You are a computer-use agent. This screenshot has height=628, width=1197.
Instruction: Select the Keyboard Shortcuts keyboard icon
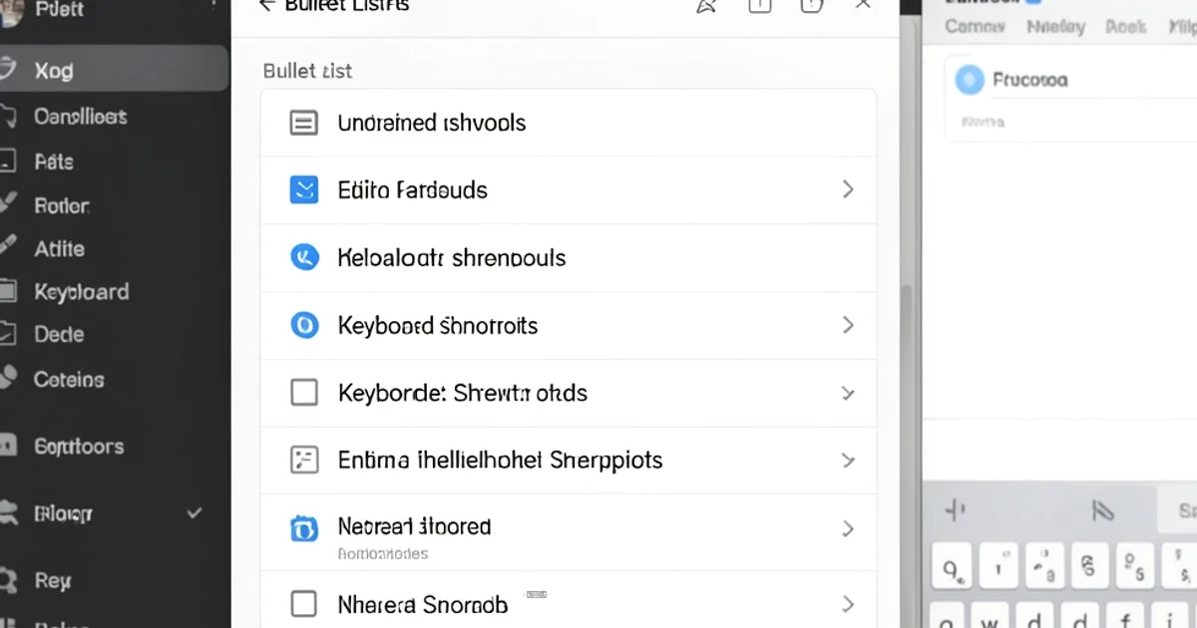304,325
